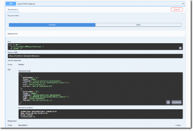Click the Server response heading
The image size is (194, 131).
pos(15,61)
